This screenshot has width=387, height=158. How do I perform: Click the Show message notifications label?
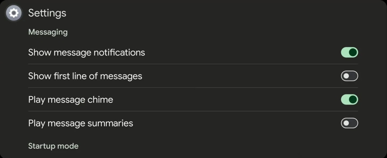pos(86,52)
